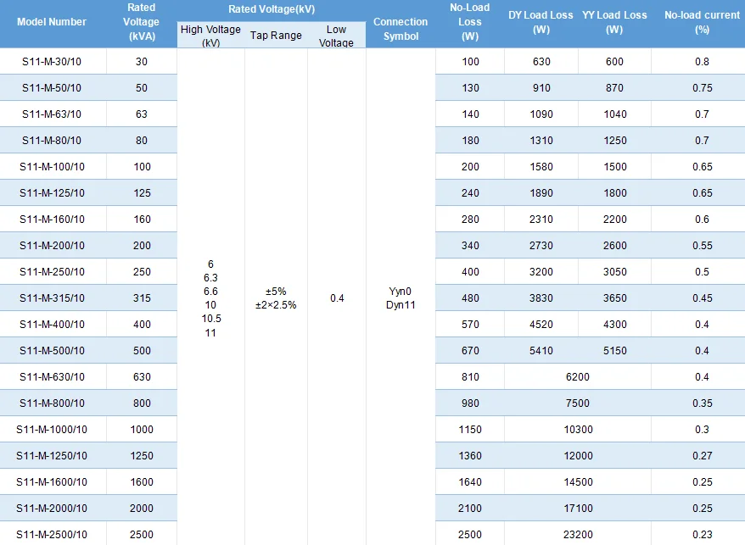Click merged load loss value 10300
The image size is (745, 545).
pos(578,430)
